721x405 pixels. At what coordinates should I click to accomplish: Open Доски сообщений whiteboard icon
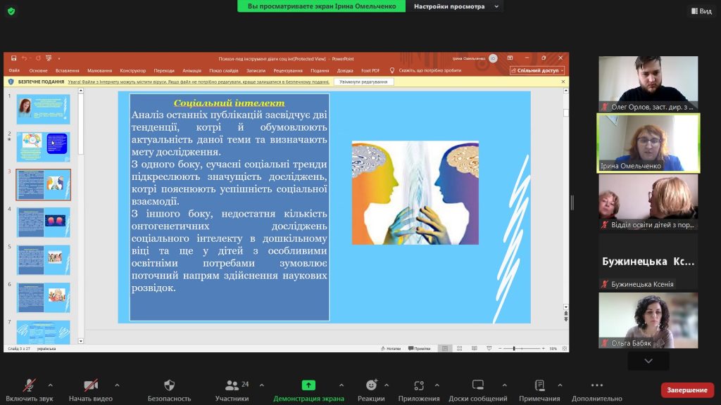coord(478,385)
